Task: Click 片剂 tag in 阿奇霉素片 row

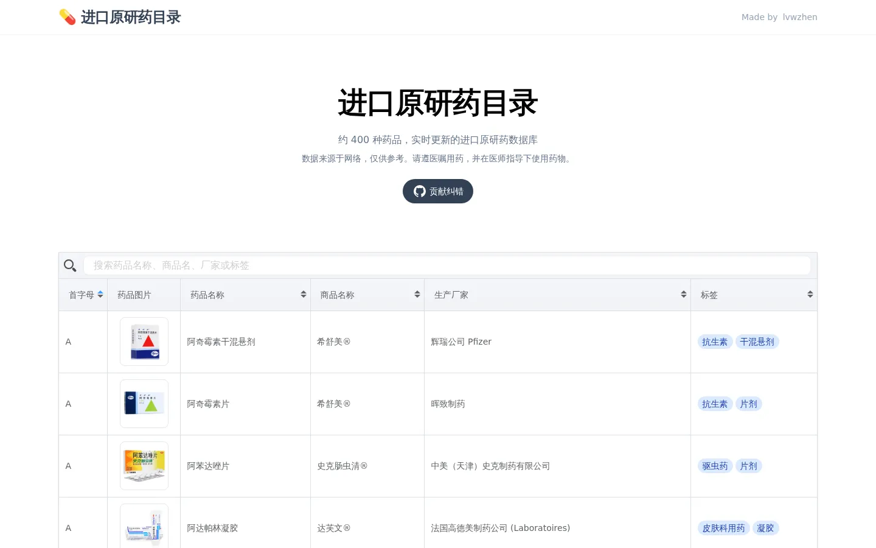Action: 748,404
